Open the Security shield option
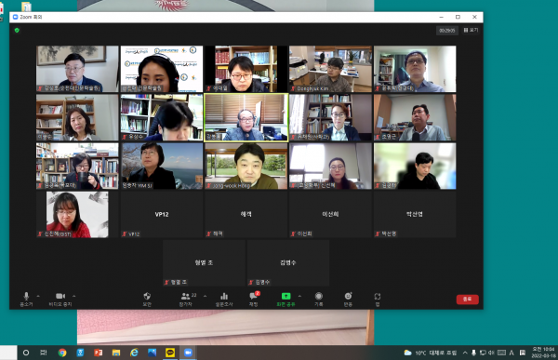 pyautogui.click(x=147, y=300)
